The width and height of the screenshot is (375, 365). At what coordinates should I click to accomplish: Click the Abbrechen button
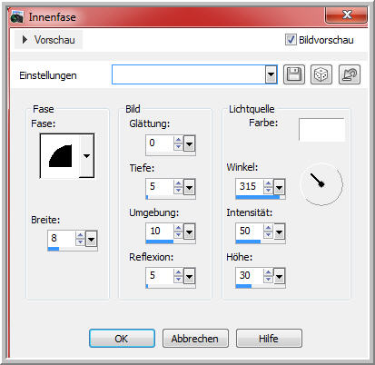tap(195, 339)
